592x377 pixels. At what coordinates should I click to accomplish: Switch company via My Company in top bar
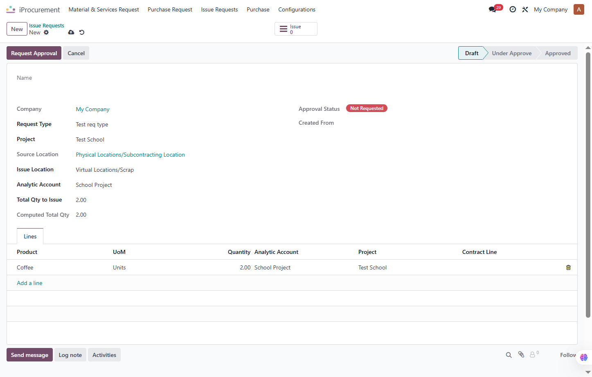click(x=551, y=9)
